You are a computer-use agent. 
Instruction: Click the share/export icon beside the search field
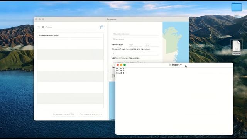click(102, 27)
